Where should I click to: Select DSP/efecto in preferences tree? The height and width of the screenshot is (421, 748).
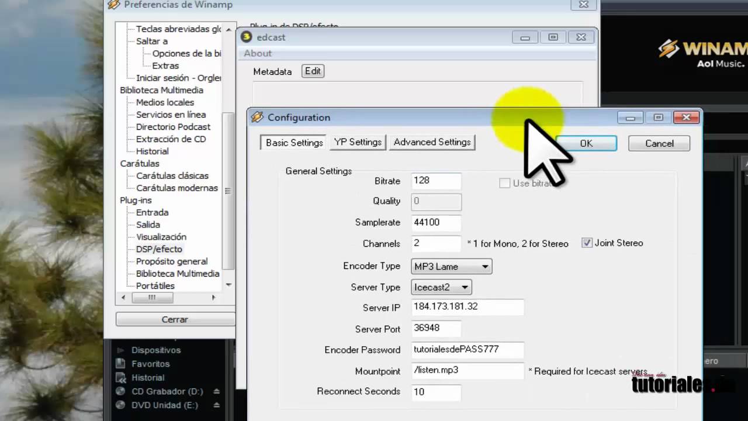(x=159, y=249)
